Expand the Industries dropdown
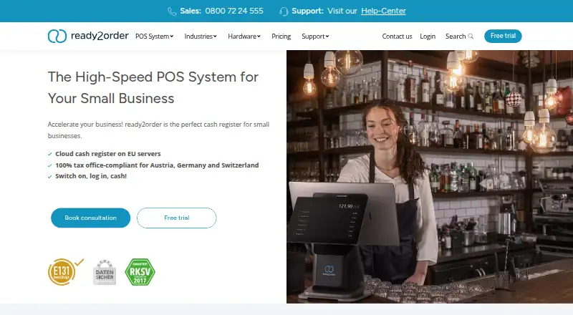 (201, 37)
